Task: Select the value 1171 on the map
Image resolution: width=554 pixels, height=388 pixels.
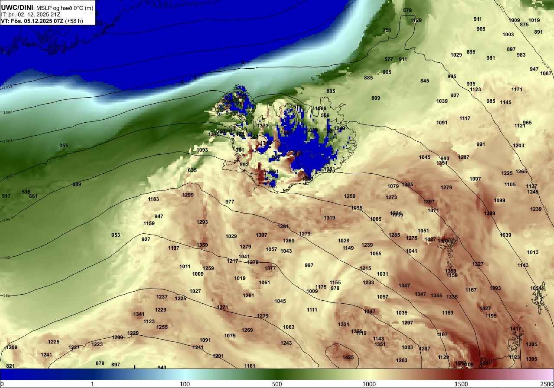Action: coord(517,89)
